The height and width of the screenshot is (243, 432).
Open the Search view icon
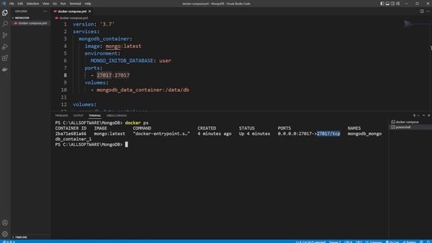tap(5, 24)
